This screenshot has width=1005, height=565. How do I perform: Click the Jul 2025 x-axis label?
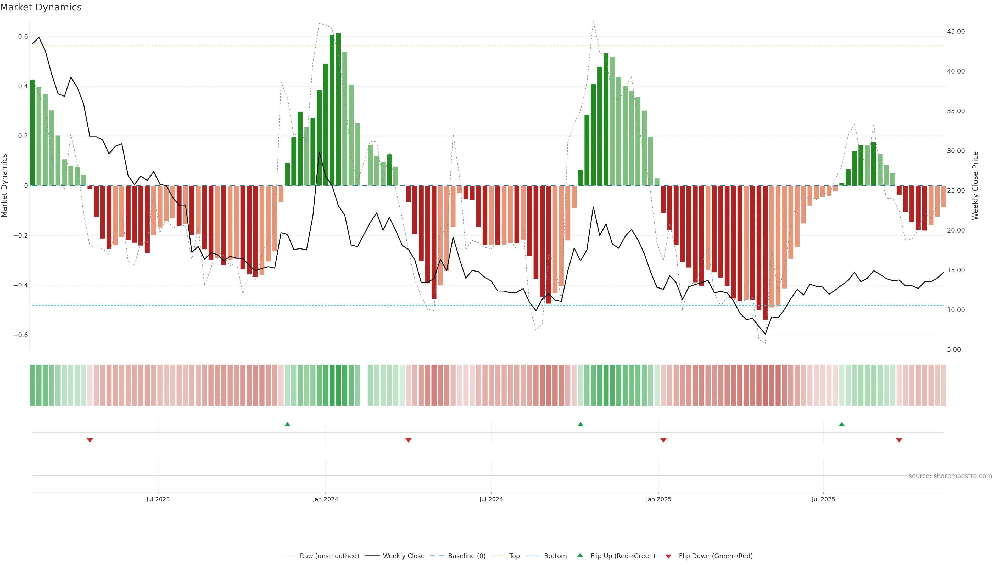click(x=823, y=499)
